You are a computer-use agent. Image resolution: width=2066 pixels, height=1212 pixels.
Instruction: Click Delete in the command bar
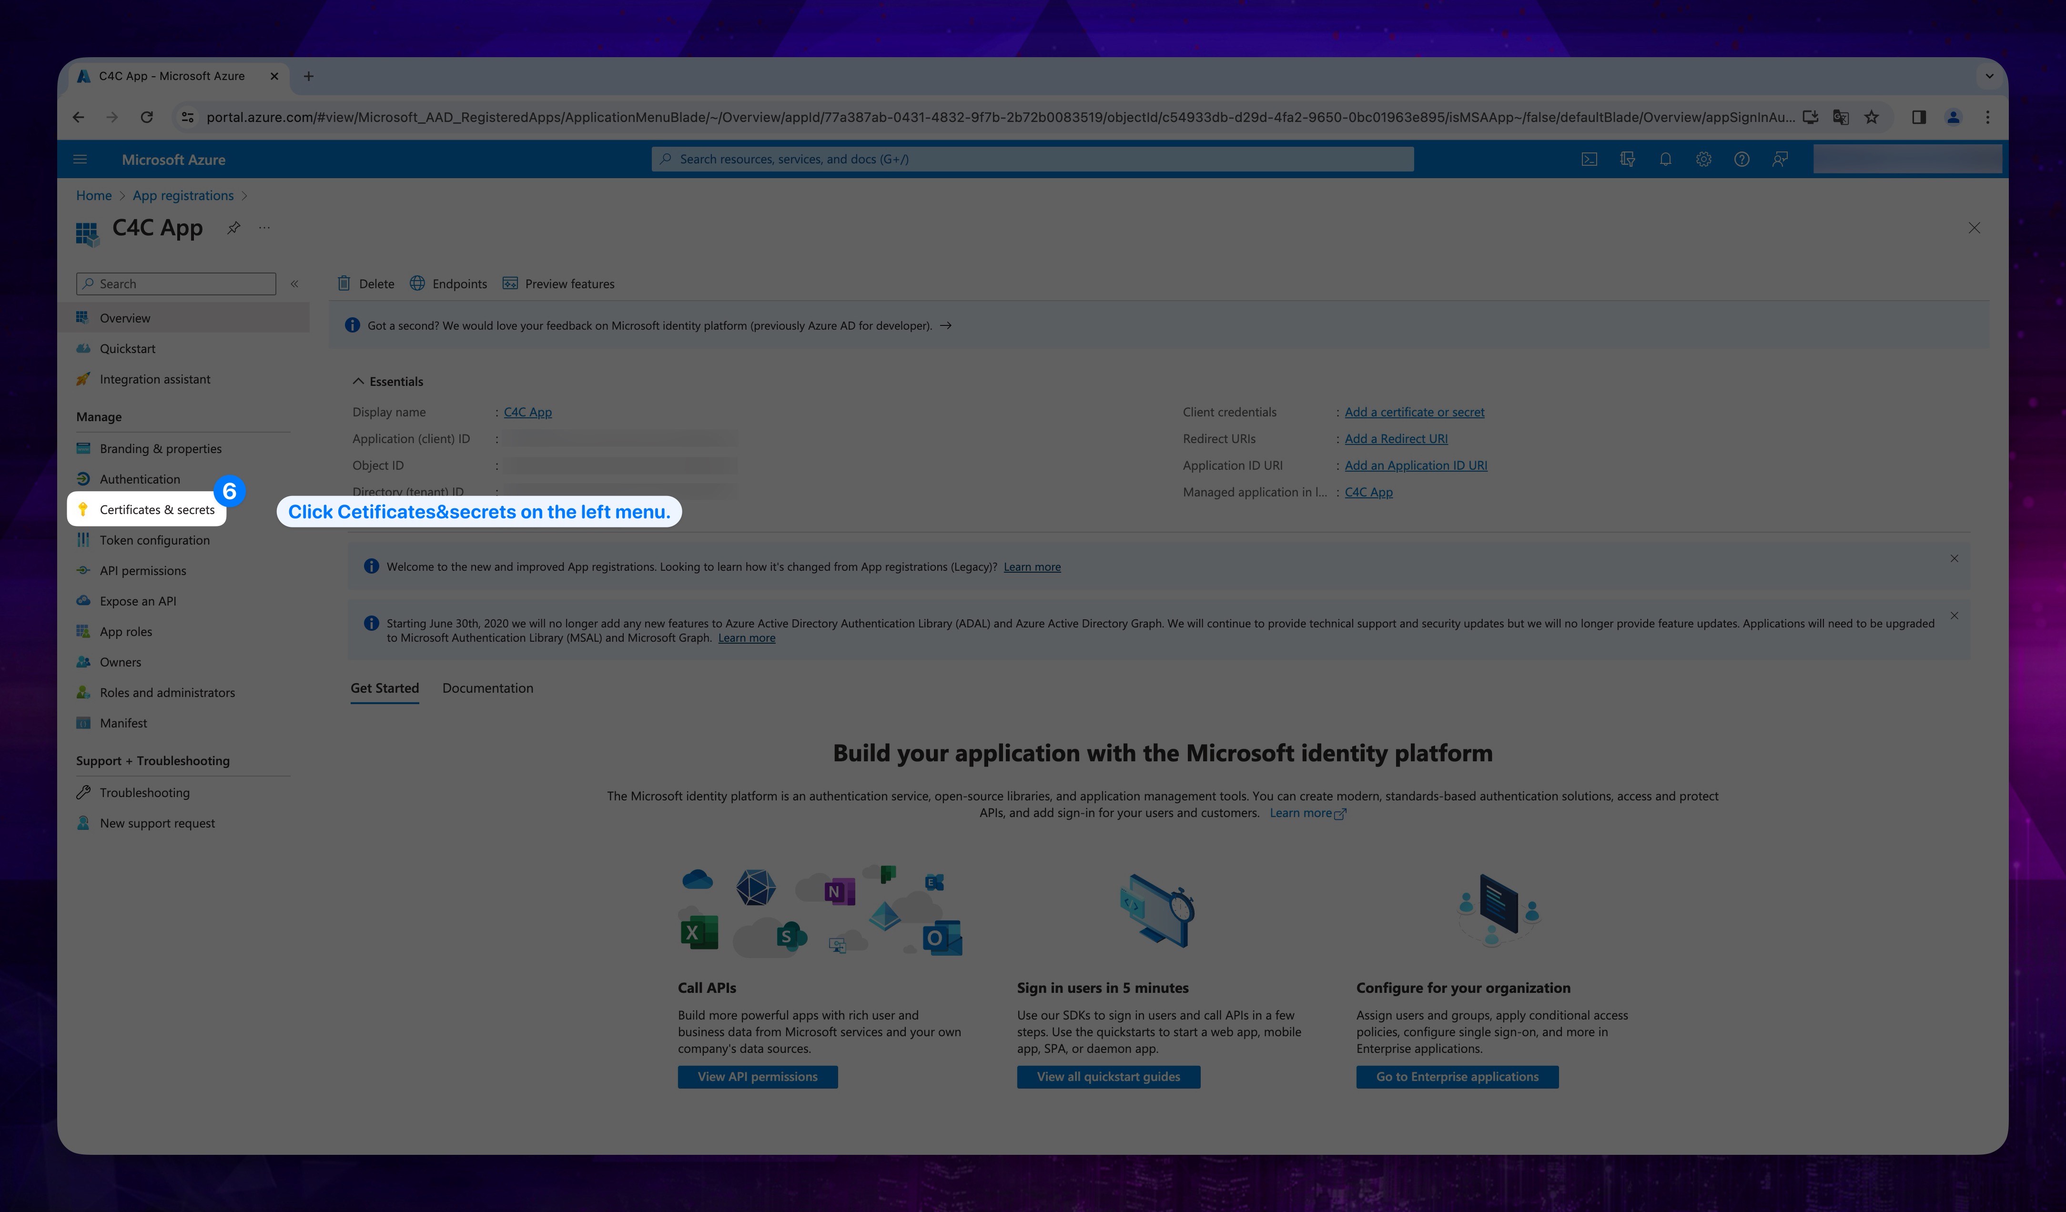(365, 283)
